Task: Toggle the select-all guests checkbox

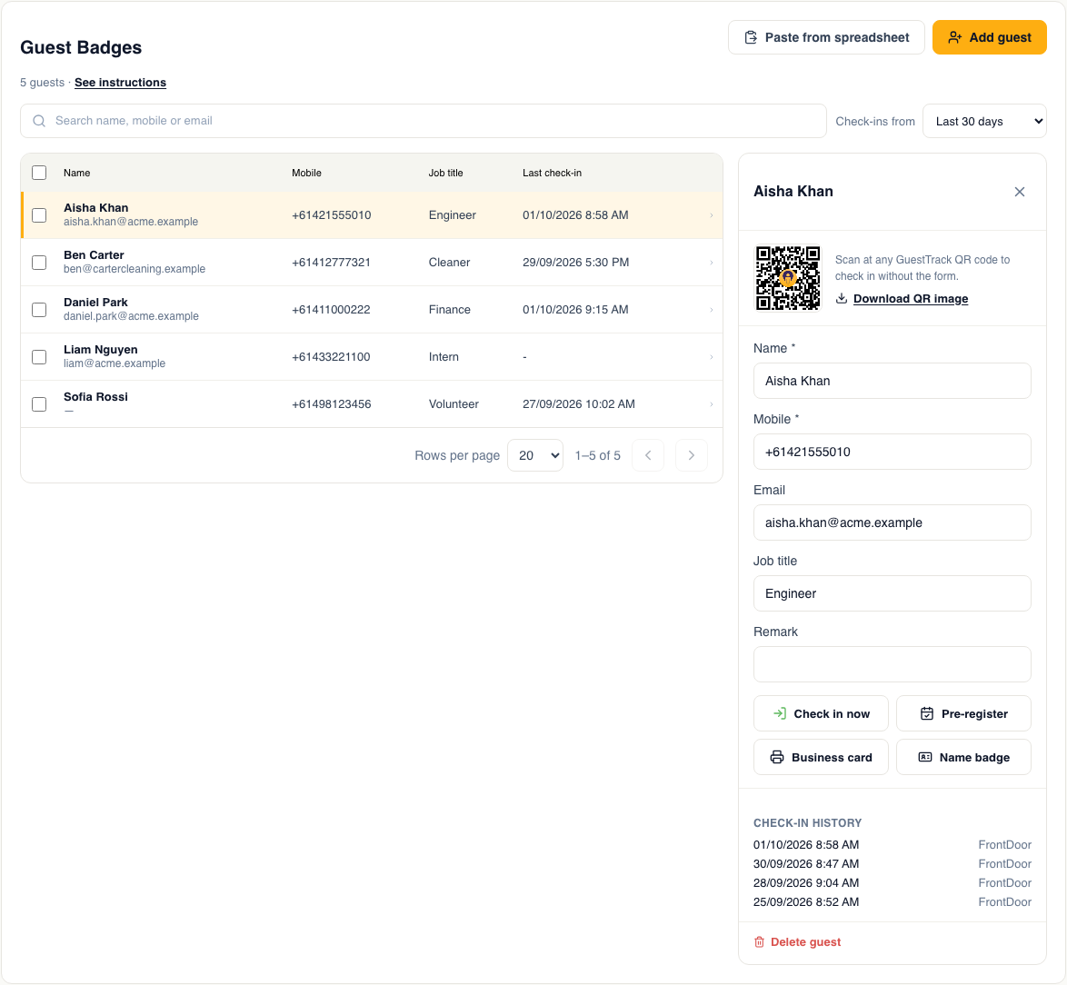Action: click(39, 173)
